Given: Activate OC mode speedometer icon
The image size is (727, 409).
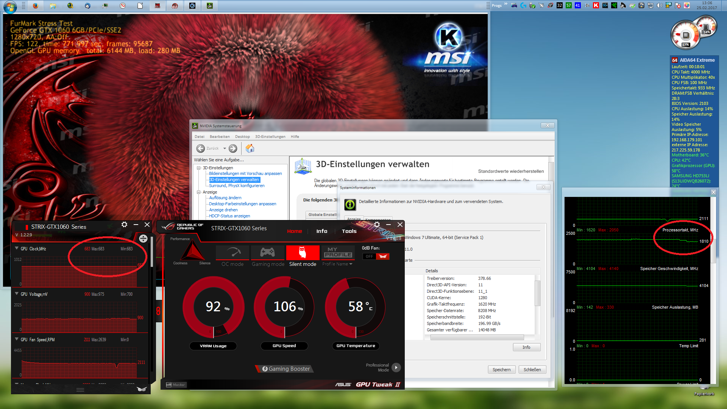Looking at the screenshot, I should 232,252.
